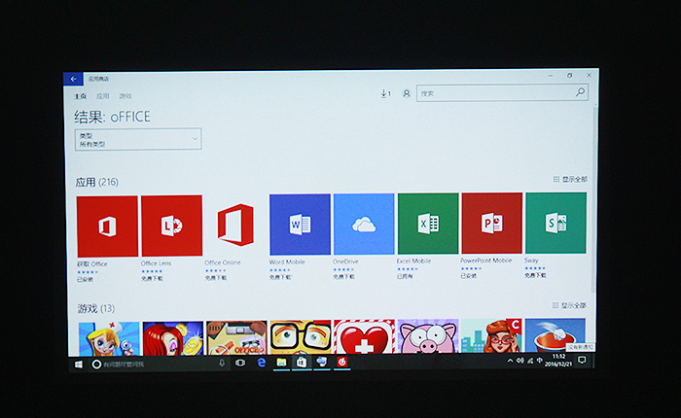Switch to the 应用 tab
The height and width of the screenshot is (418, 681).
tap(102, 96)
